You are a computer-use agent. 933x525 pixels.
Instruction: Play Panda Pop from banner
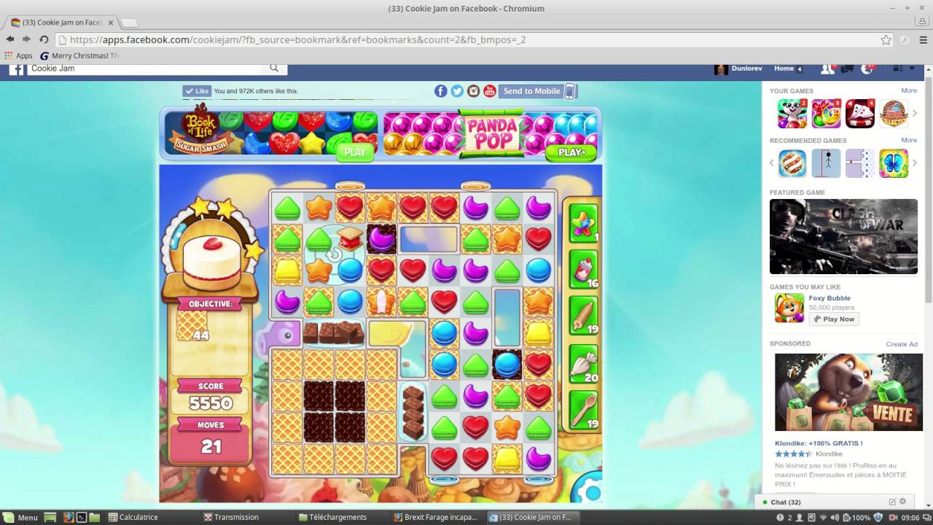(571, 152)
